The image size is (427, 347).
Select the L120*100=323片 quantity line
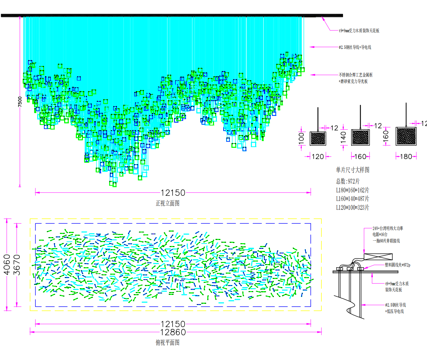[x=353, y=207]
